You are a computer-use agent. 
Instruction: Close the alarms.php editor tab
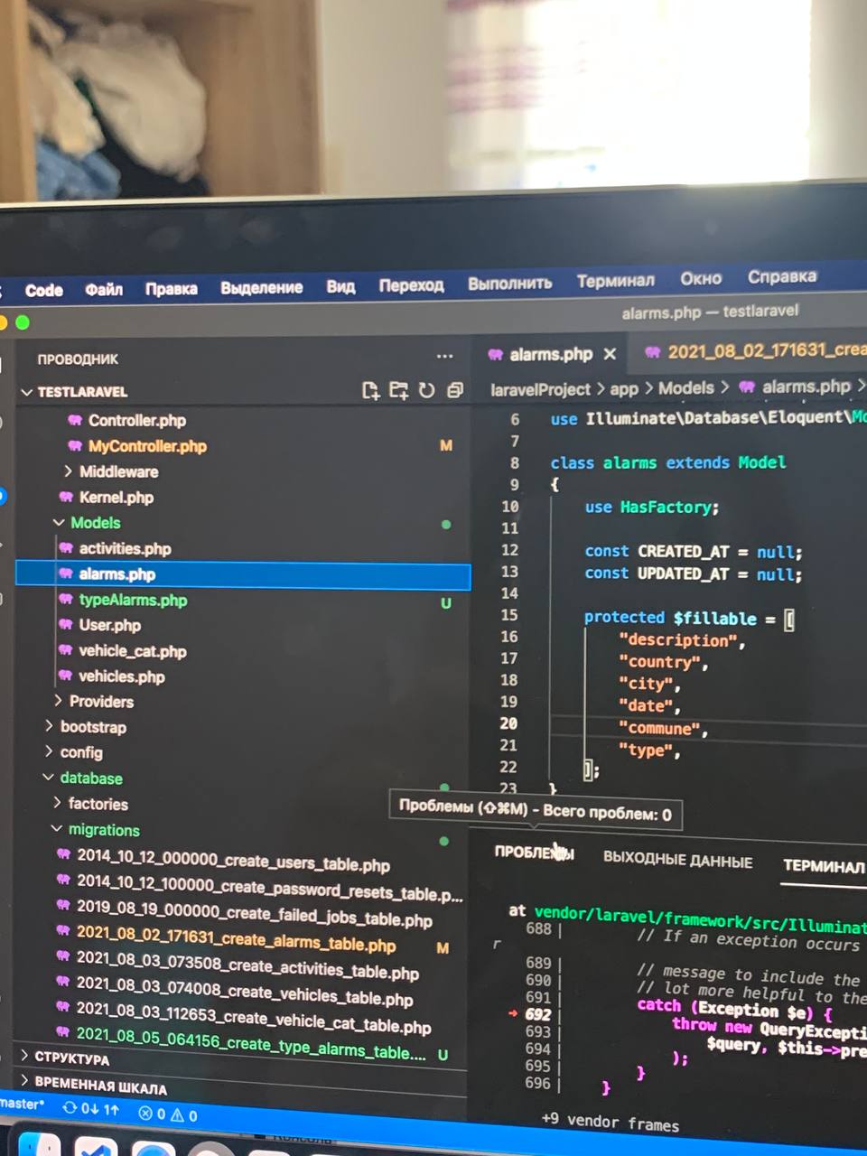tap(610, 354)
